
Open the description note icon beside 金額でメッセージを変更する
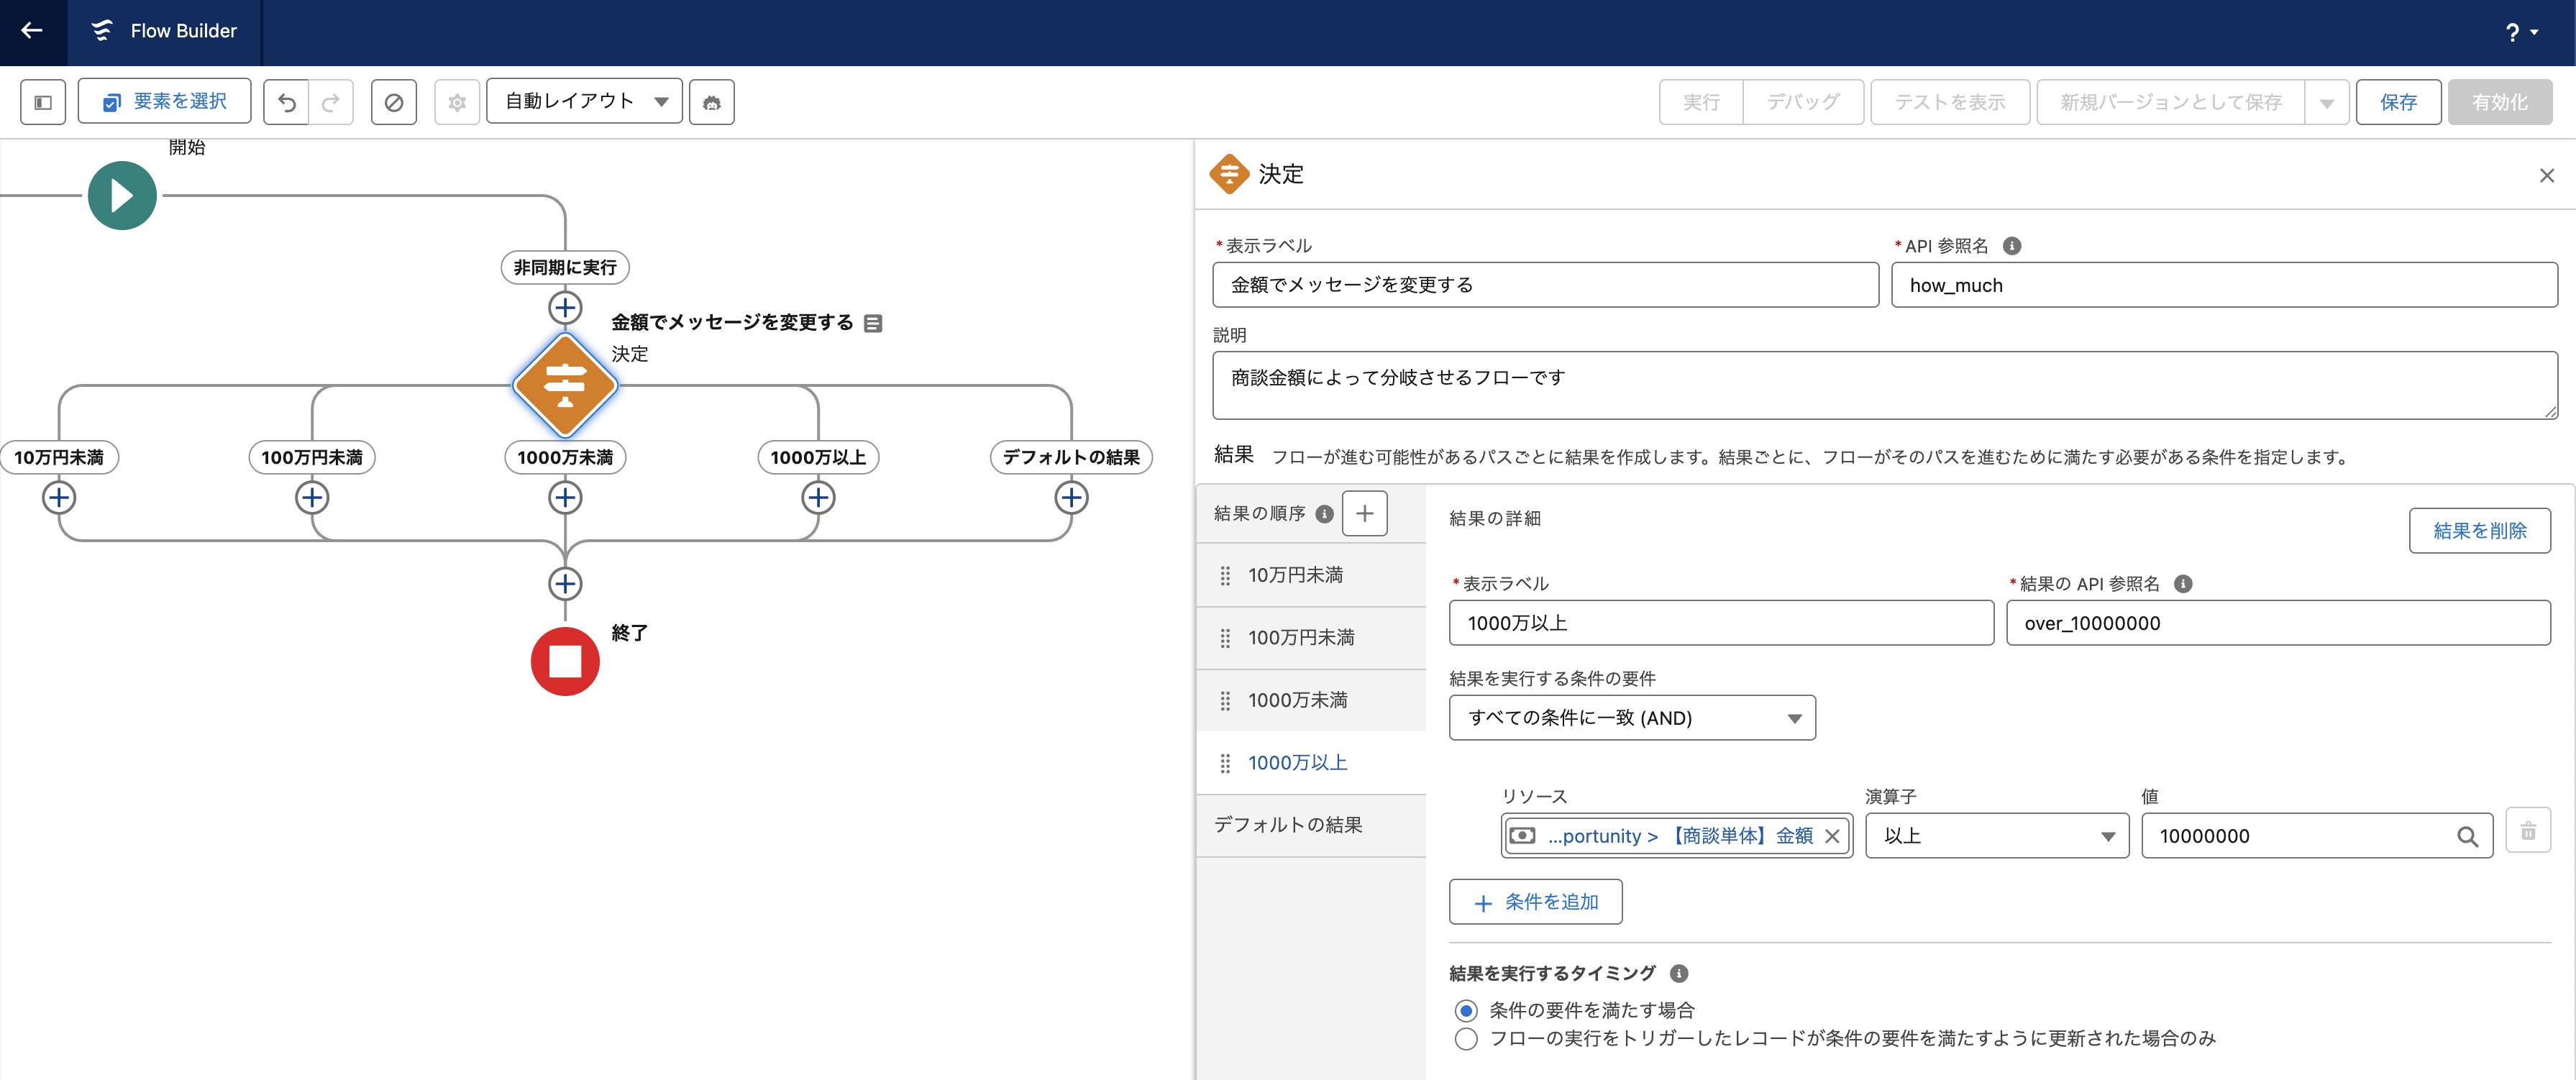tap(872, 322)
